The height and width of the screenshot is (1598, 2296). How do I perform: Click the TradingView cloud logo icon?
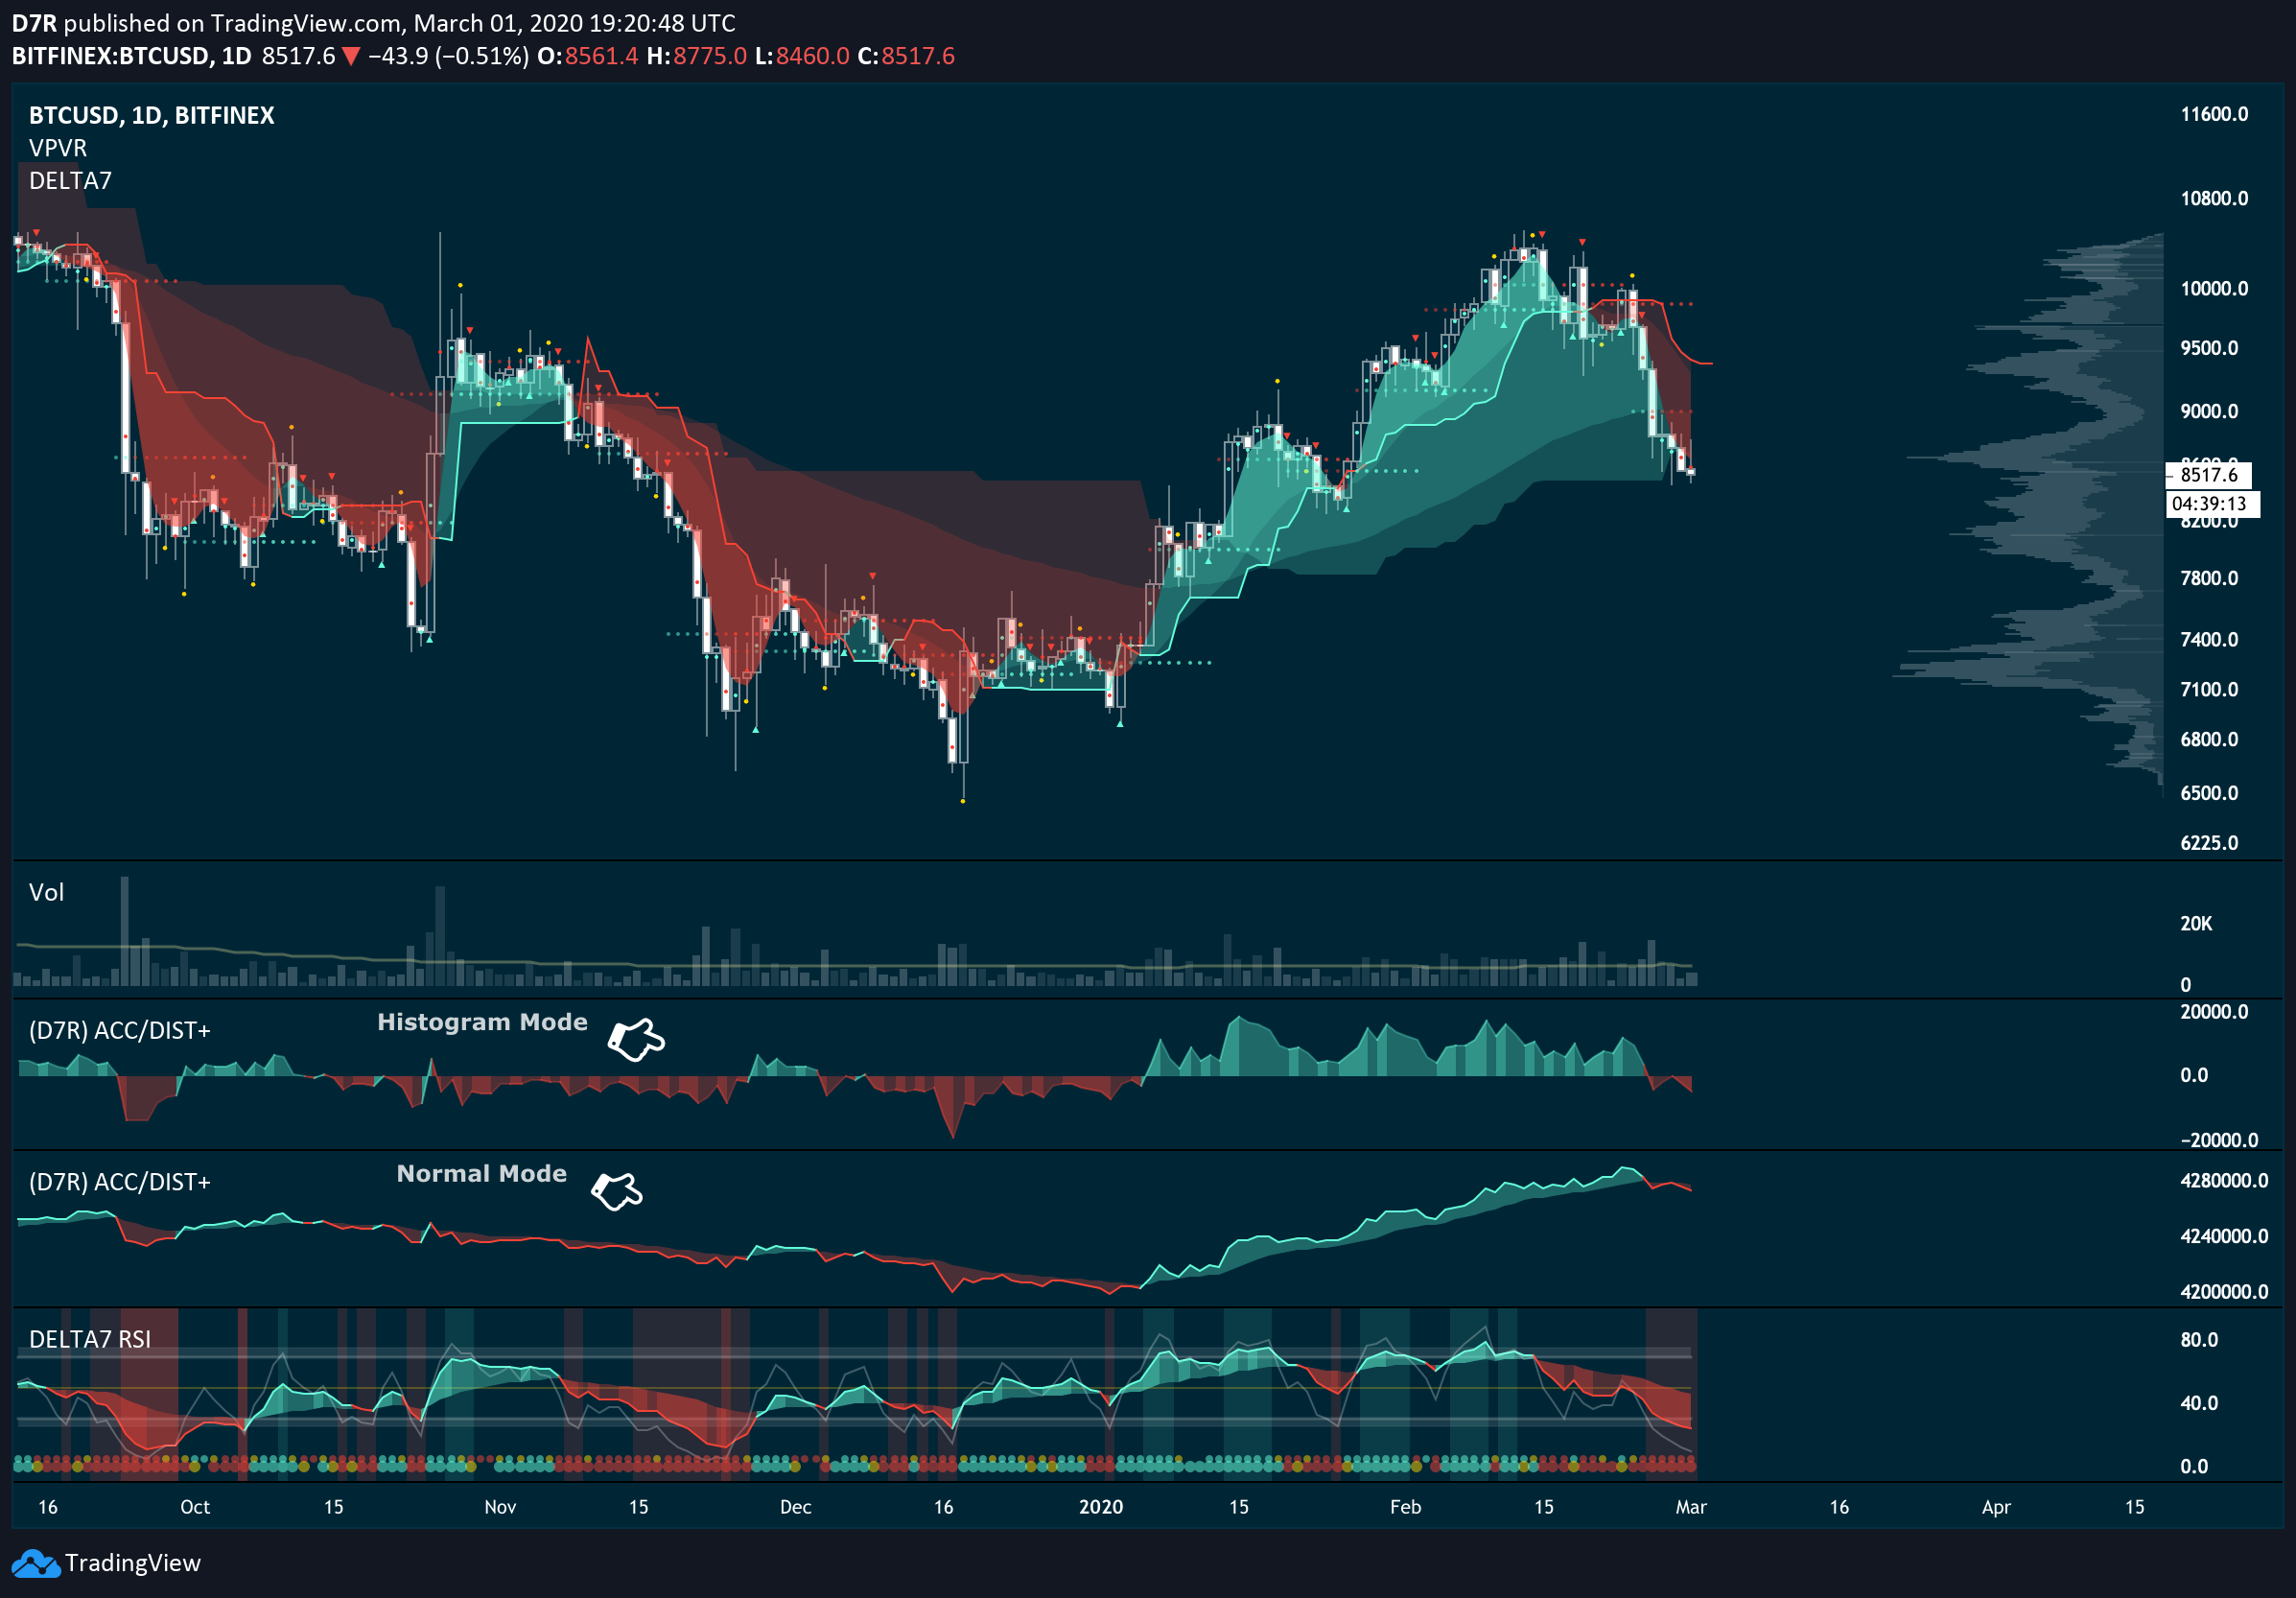click(x=36, y=1564)
